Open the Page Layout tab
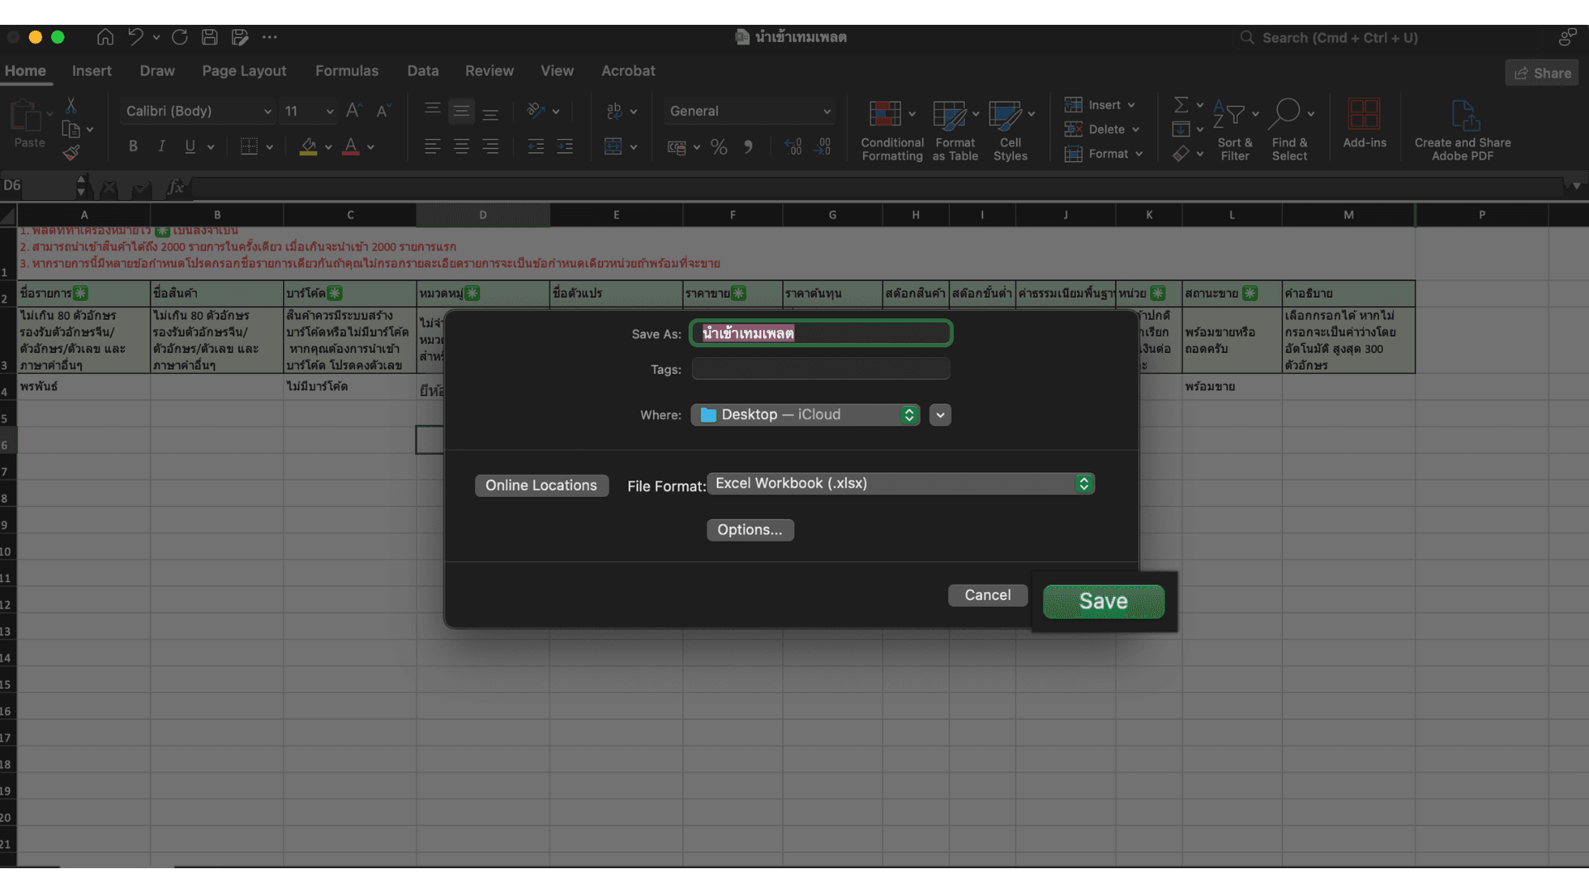 (244, 71)
